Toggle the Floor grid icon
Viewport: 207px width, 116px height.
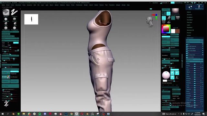(x=169, y=22)
